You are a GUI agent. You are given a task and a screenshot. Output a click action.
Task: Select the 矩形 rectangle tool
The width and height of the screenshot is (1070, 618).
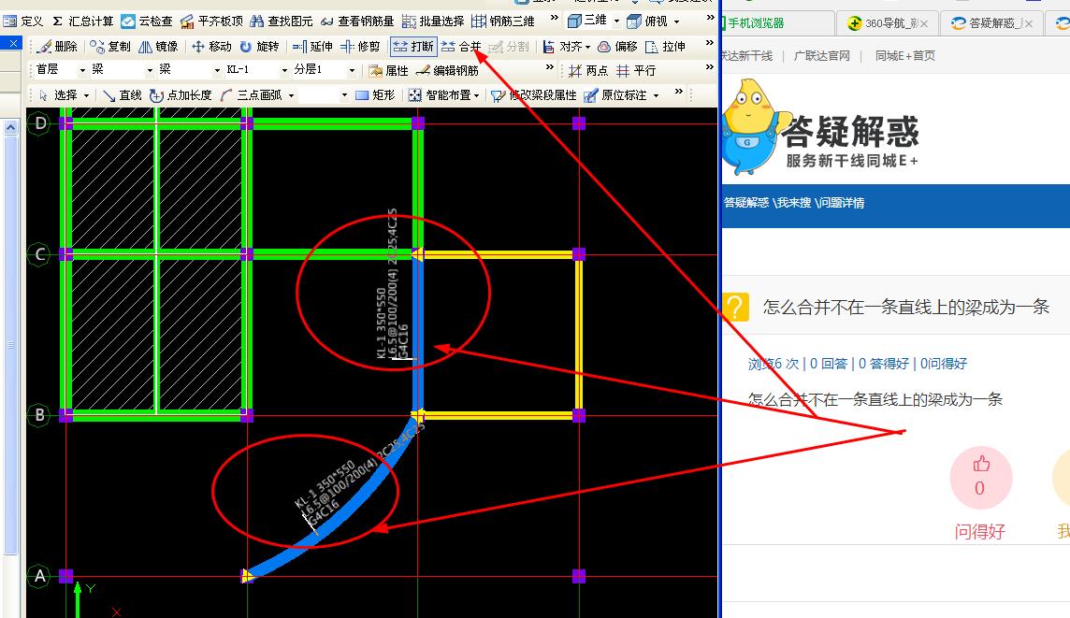coord(375,94)
